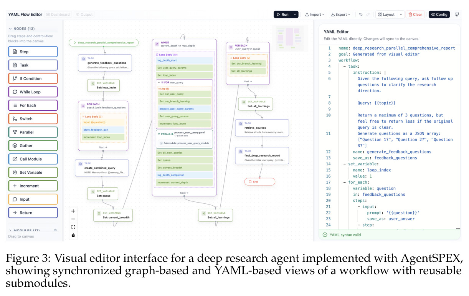This screenshot has height=296, width=469.
Task: Open the Layout options chevron
Action: (x=401, y=15)
